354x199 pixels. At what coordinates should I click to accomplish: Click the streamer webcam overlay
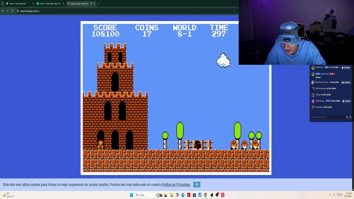click(x=296, y=32)
